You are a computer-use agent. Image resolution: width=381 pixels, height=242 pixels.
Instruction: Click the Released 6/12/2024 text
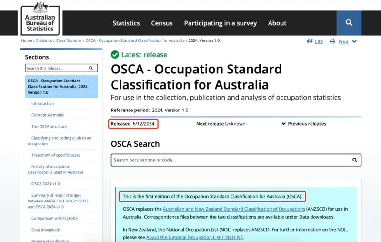132,124
